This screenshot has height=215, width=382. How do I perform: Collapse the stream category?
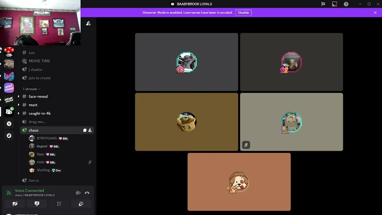pyautogui.click(x=32, y=89)
